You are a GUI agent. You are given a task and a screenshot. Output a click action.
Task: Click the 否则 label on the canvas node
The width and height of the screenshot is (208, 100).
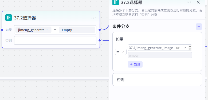(9, 40)
